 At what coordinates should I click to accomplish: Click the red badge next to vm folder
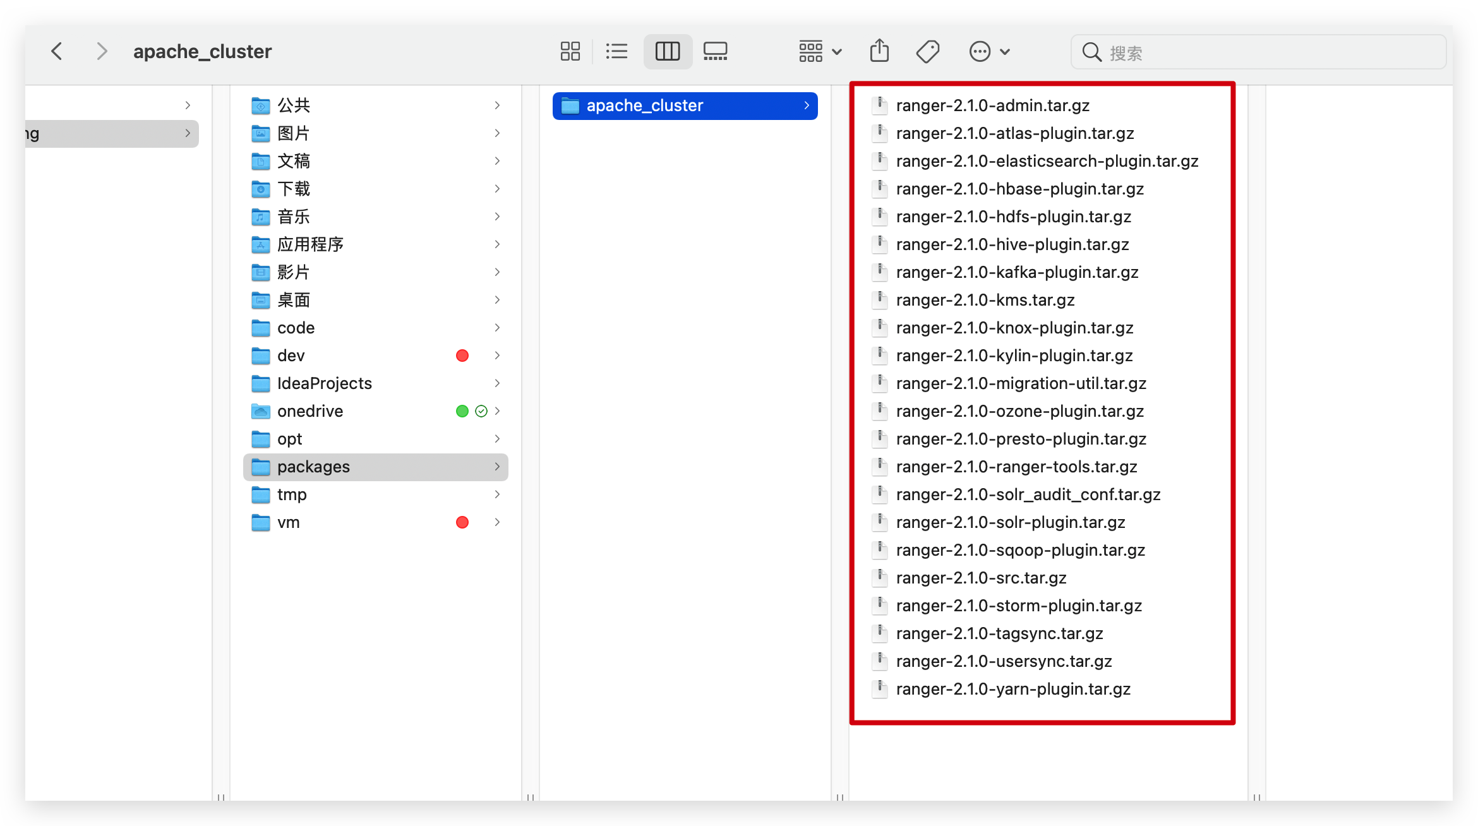pyautogui.click(x=462, y=522)
